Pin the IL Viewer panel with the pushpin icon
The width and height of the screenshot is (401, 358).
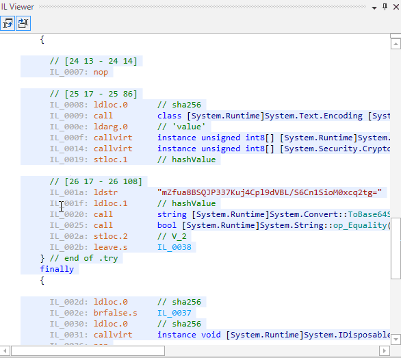(x=385, y=7)
